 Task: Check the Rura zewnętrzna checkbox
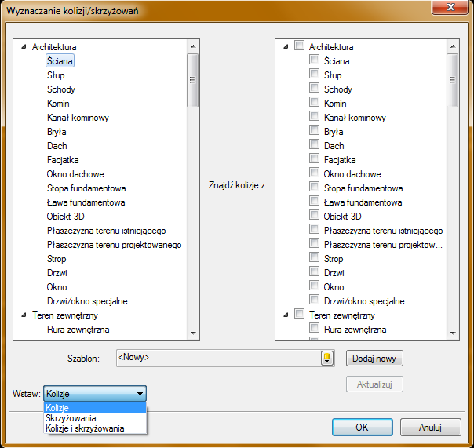315,328
